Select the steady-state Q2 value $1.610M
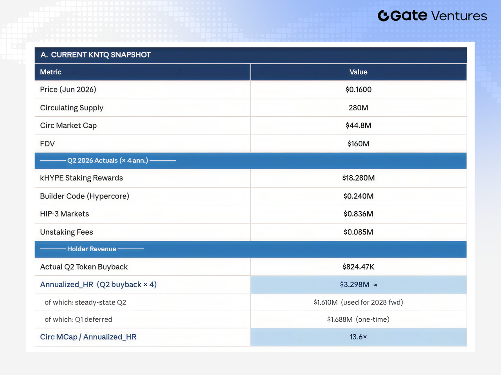This screenshot has height=375, width=501. (325, 303)
